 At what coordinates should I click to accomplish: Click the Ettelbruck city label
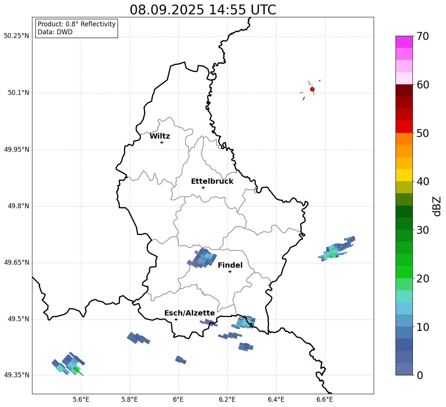(x=212, y=181)
